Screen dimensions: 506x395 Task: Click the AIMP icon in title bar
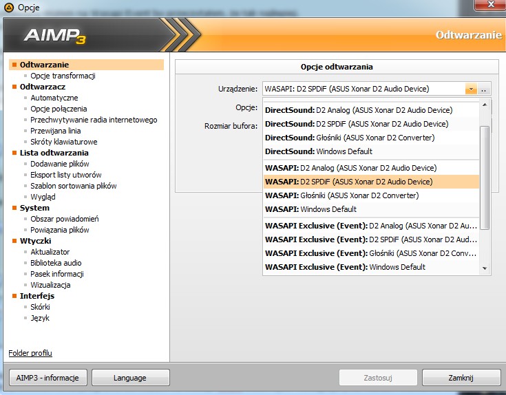[9, 8]
